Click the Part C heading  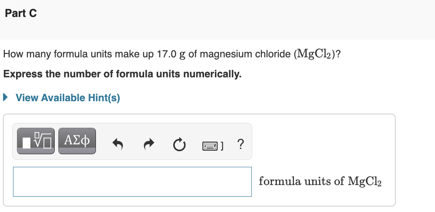click(21, 13)
